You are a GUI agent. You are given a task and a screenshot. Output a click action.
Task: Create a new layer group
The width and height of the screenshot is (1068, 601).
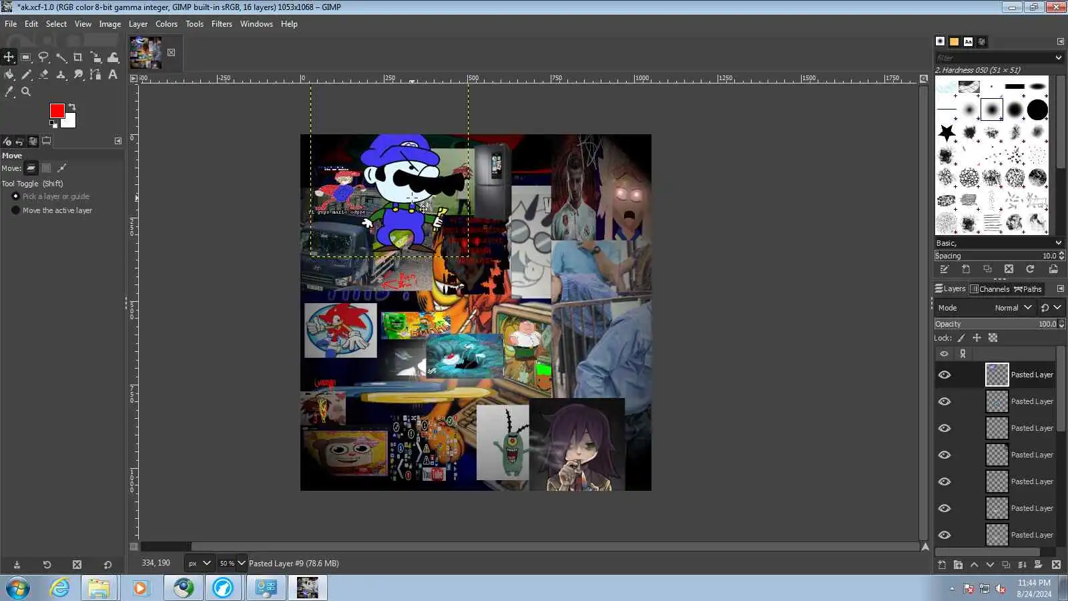click(958, 565)
